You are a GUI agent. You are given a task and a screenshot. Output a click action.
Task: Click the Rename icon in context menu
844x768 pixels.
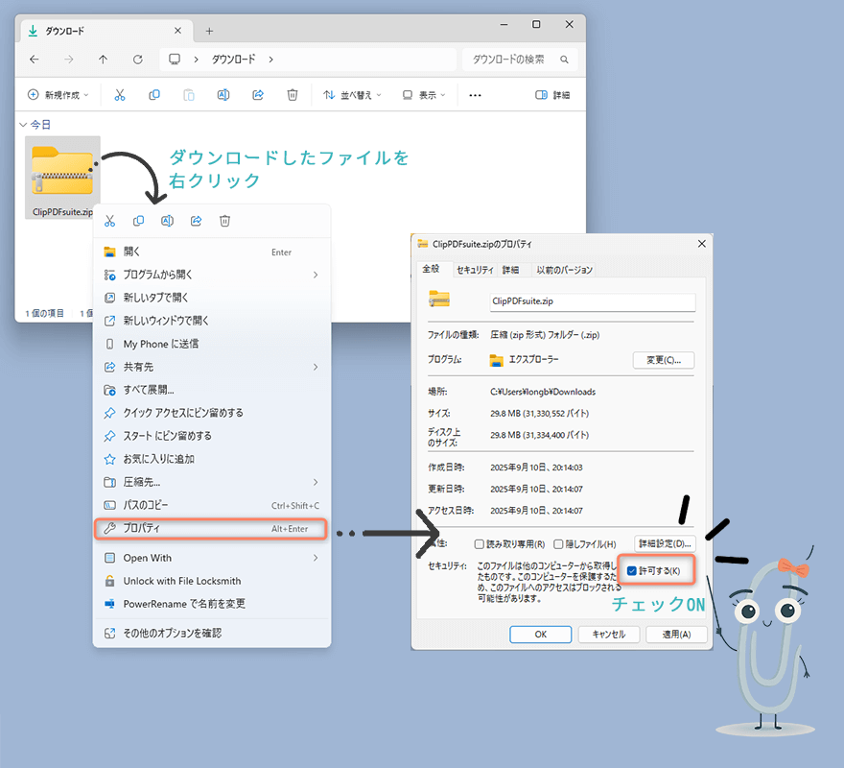[167, 221]
